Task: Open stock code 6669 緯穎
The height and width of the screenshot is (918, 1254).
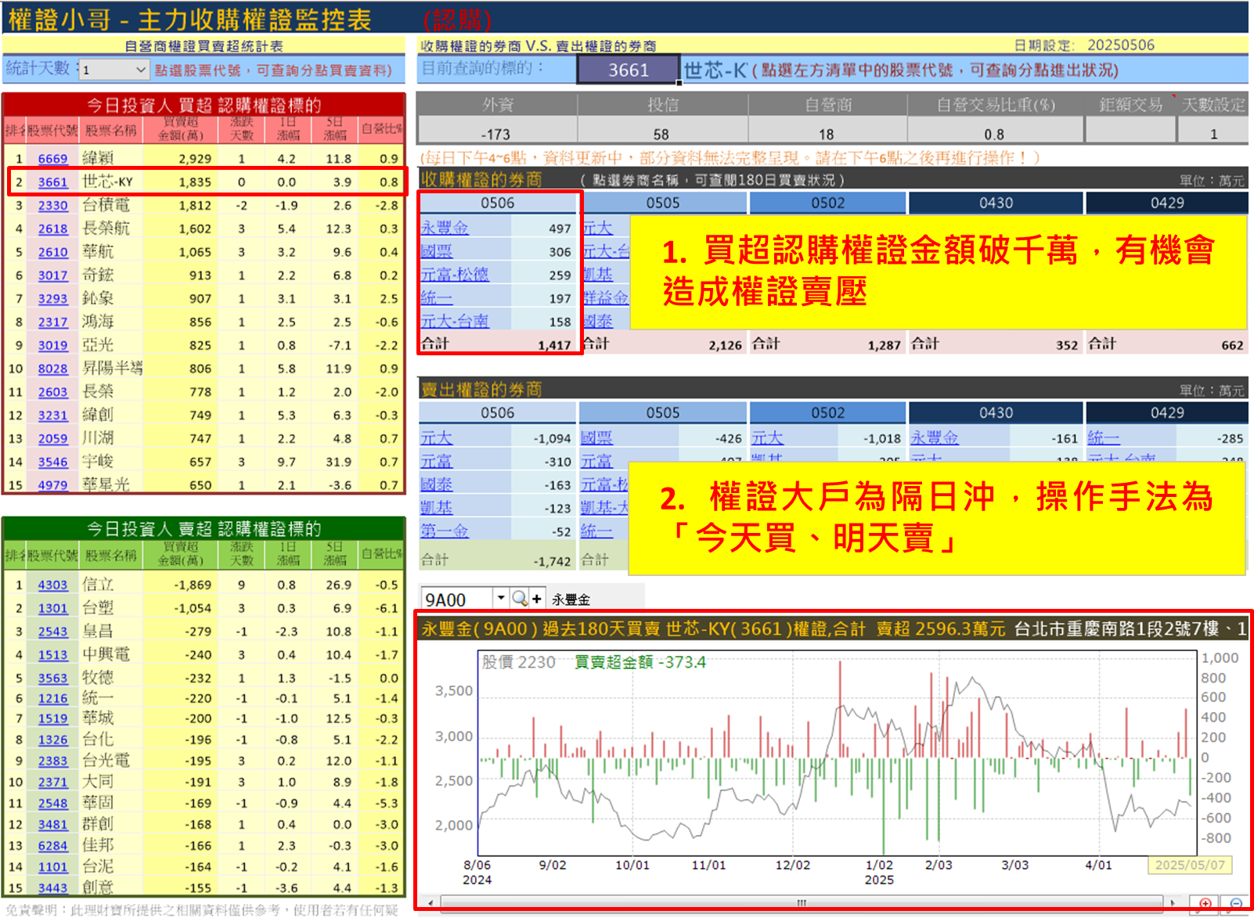Action: pyautogui.click(x=52, y=159)
